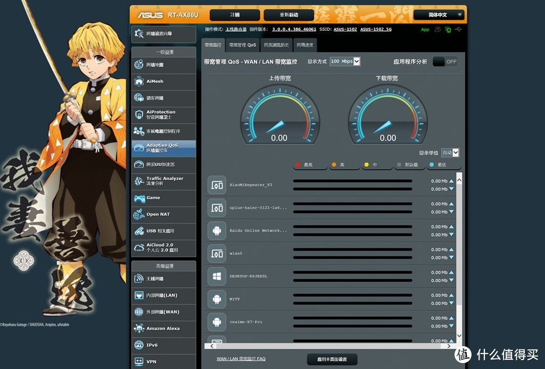Image resolution: width=545 pixels, height=369 pixels.
Task: Open the WAN / LAN bandwidth monitor FAQ link
Action: 241,359
